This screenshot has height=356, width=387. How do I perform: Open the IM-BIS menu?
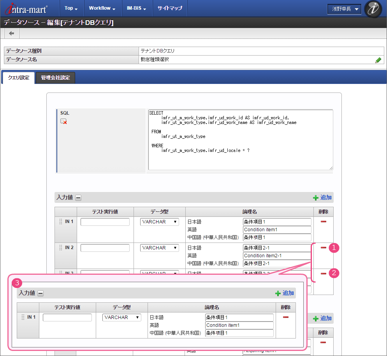(x=136, y=8)
